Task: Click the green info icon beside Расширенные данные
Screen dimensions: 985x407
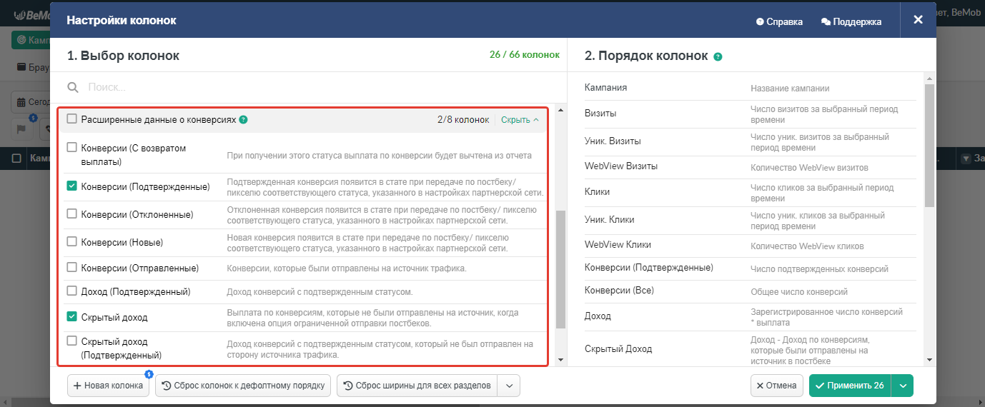Action: pyautogui.click(x=243, y=120)
